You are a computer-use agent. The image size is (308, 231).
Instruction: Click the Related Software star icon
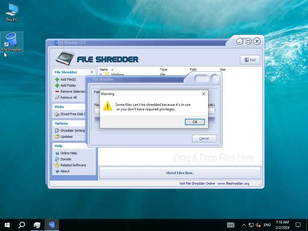tap(57, 165)
